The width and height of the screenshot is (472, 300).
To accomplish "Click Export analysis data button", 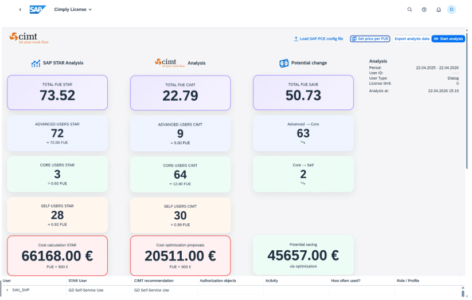I will 412,39.
